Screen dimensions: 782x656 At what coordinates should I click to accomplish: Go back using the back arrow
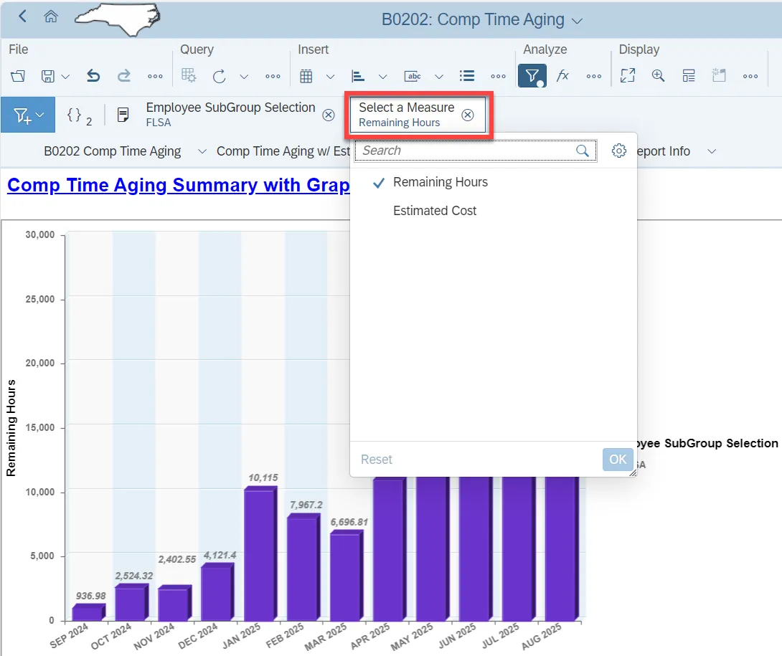click(x=23, y=16)
